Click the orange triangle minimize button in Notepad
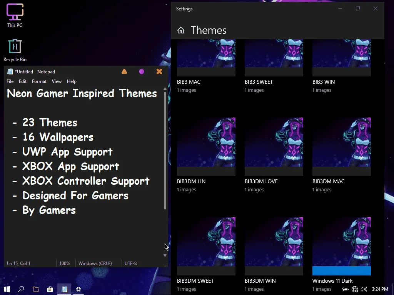This screenshot has width=394, height=295. click(x=124, y=71)
